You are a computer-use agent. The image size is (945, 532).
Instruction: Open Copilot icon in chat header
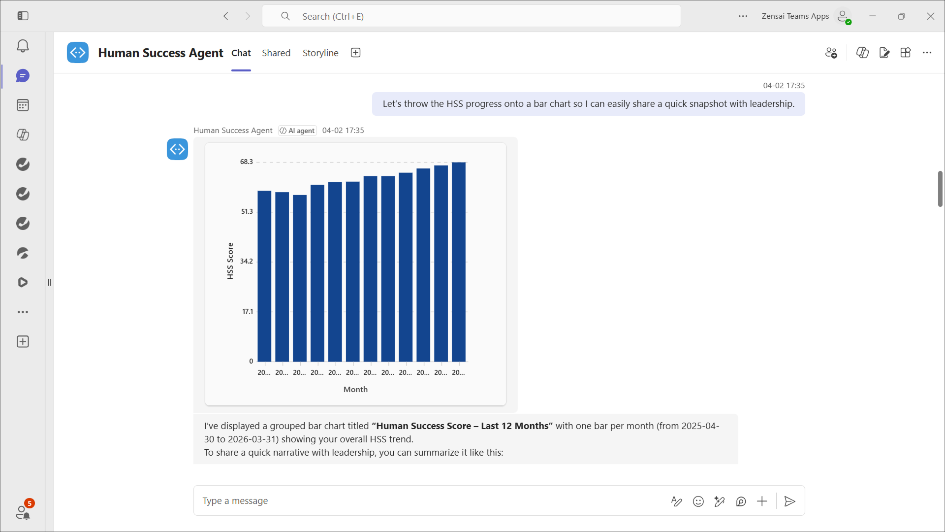coord(862,53)
